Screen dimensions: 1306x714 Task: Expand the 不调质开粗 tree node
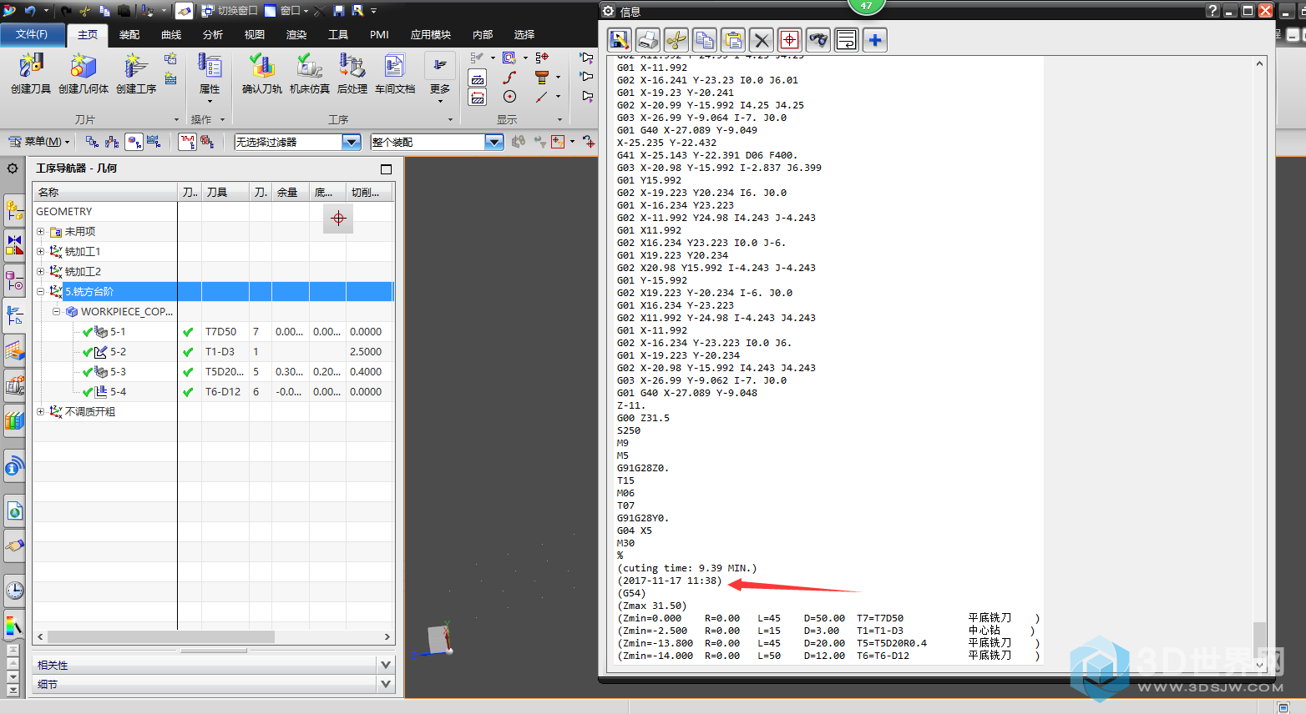click(40, 411)
